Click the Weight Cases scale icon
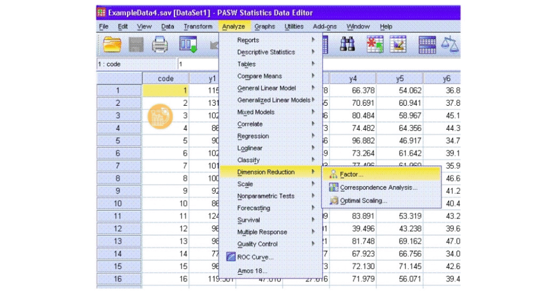The height and width of the screenshot is (294, 560). pos(452,45)
